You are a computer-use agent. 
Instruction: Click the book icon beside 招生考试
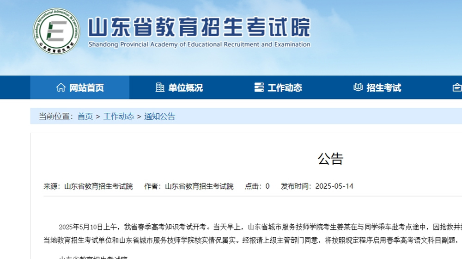(358, 87)
